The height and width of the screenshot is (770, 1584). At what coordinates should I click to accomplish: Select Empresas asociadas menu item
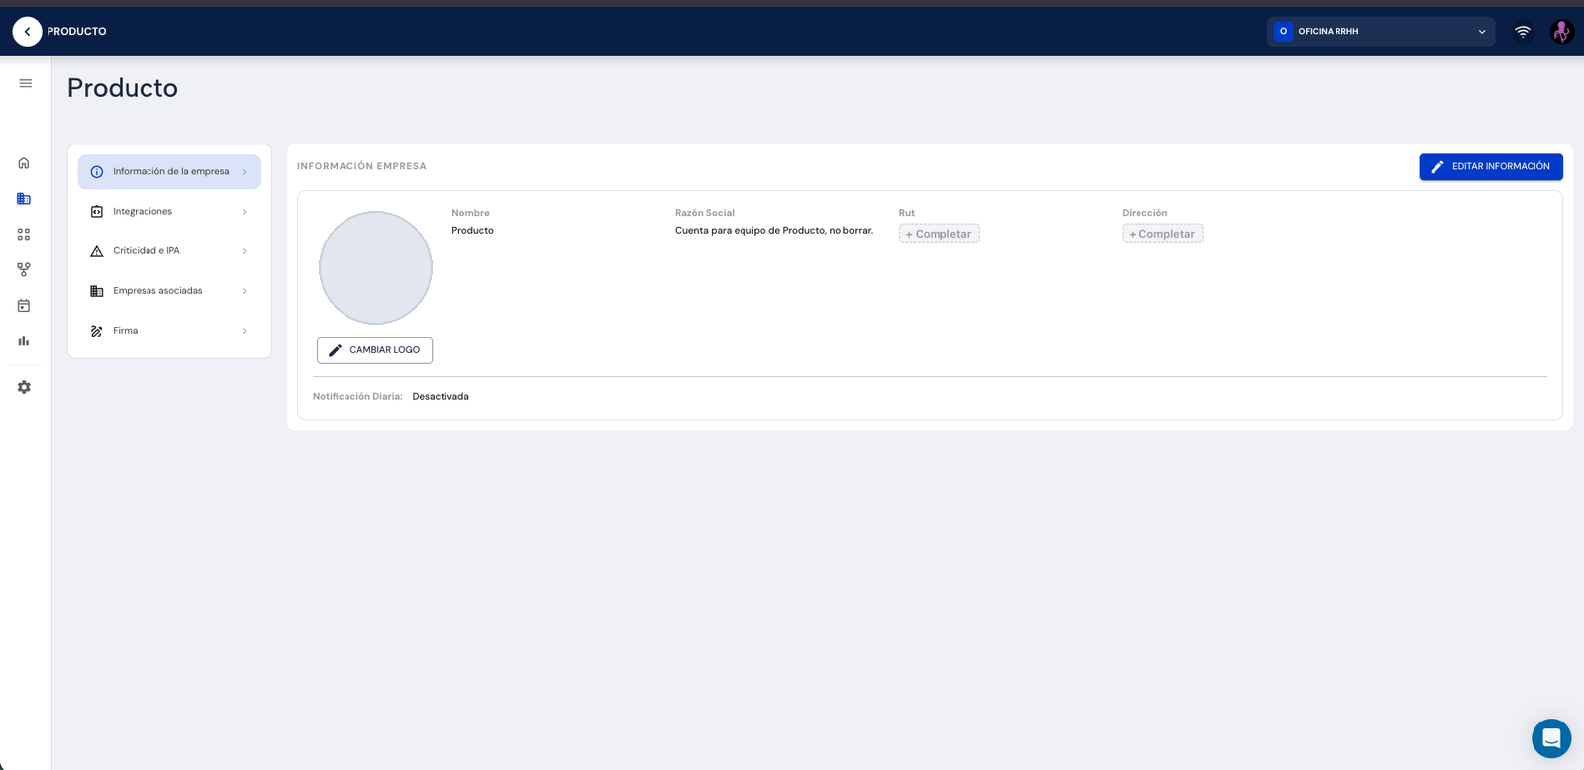click(169, 291)
